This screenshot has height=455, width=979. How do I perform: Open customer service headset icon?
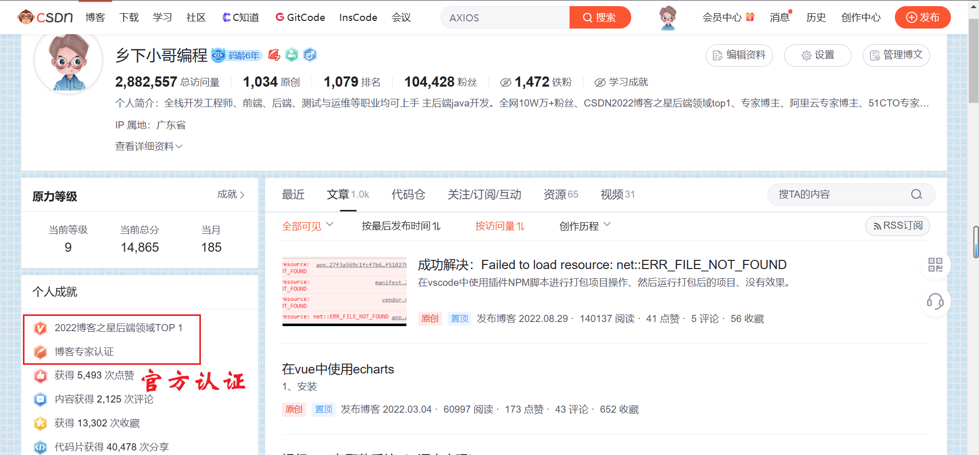tap(935, 302)
